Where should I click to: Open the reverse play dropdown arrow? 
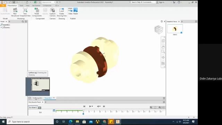(x=100, y=106)
